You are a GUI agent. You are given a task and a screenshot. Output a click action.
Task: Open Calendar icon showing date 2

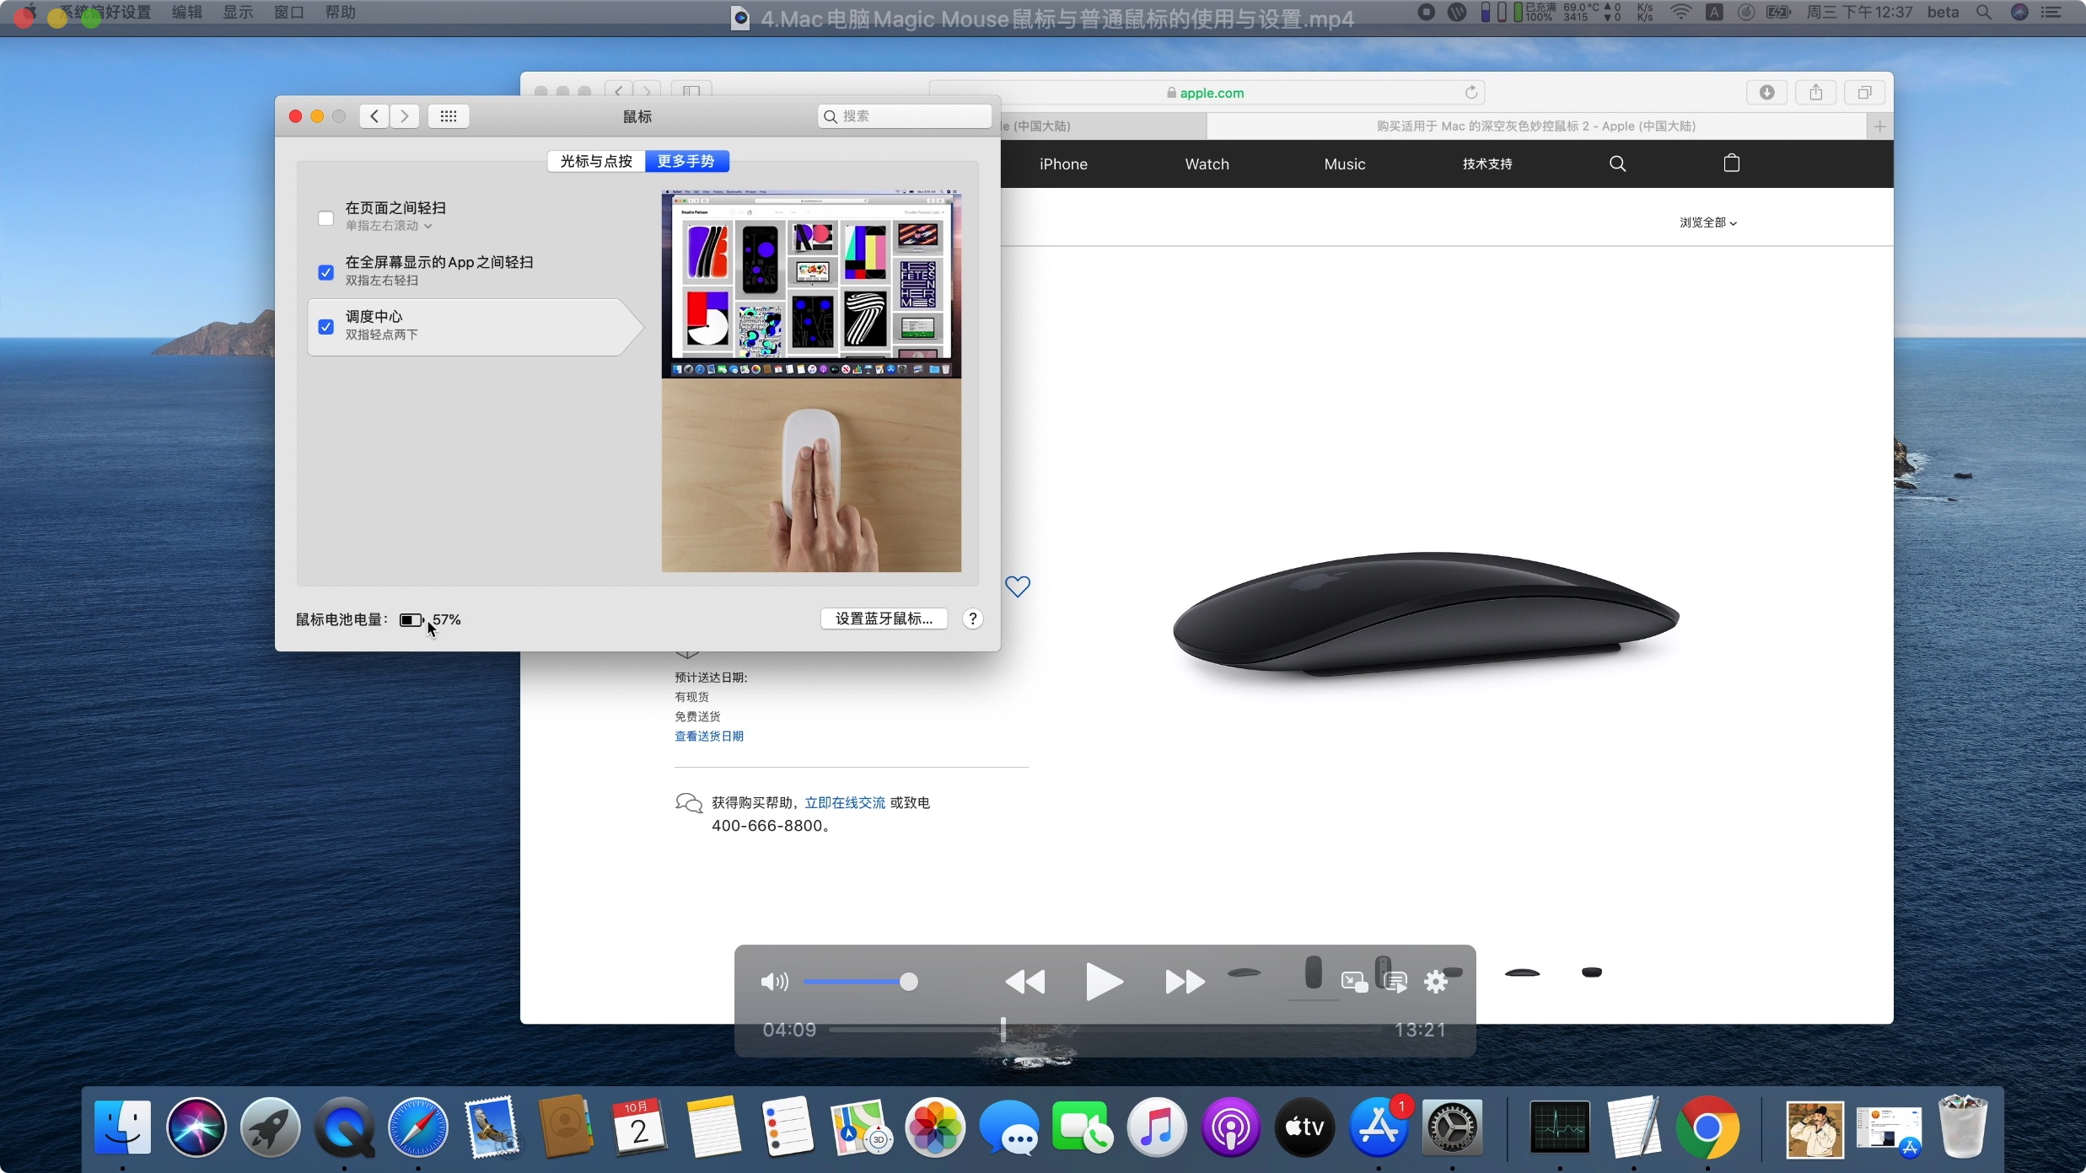click(639, 1127)
